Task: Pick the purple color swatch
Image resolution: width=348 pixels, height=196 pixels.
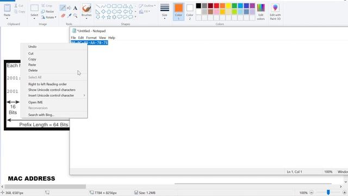Action: [x=252, y=6]
